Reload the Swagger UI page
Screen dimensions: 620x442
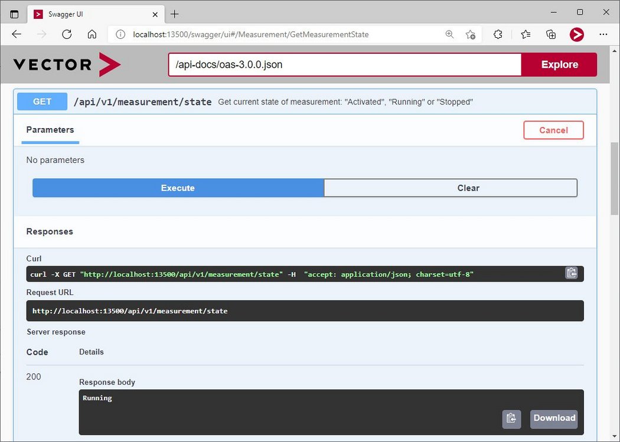[x=67, y=34]
